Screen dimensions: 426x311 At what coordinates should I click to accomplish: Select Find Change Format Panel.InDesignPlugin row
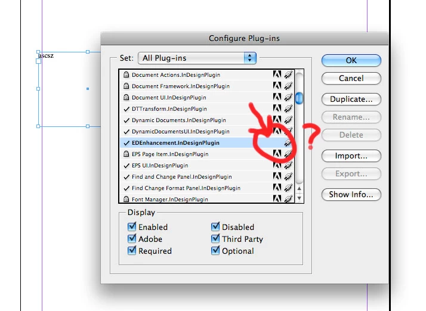(x=207, y=188)
